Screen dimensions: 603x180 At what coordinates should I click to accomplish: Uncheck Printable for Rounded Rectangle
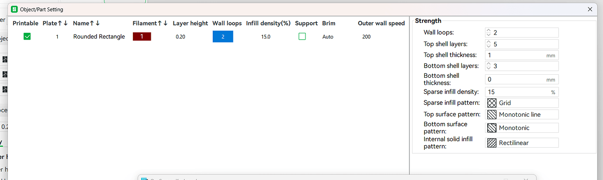pyautogui.click(x=27, y=37)
